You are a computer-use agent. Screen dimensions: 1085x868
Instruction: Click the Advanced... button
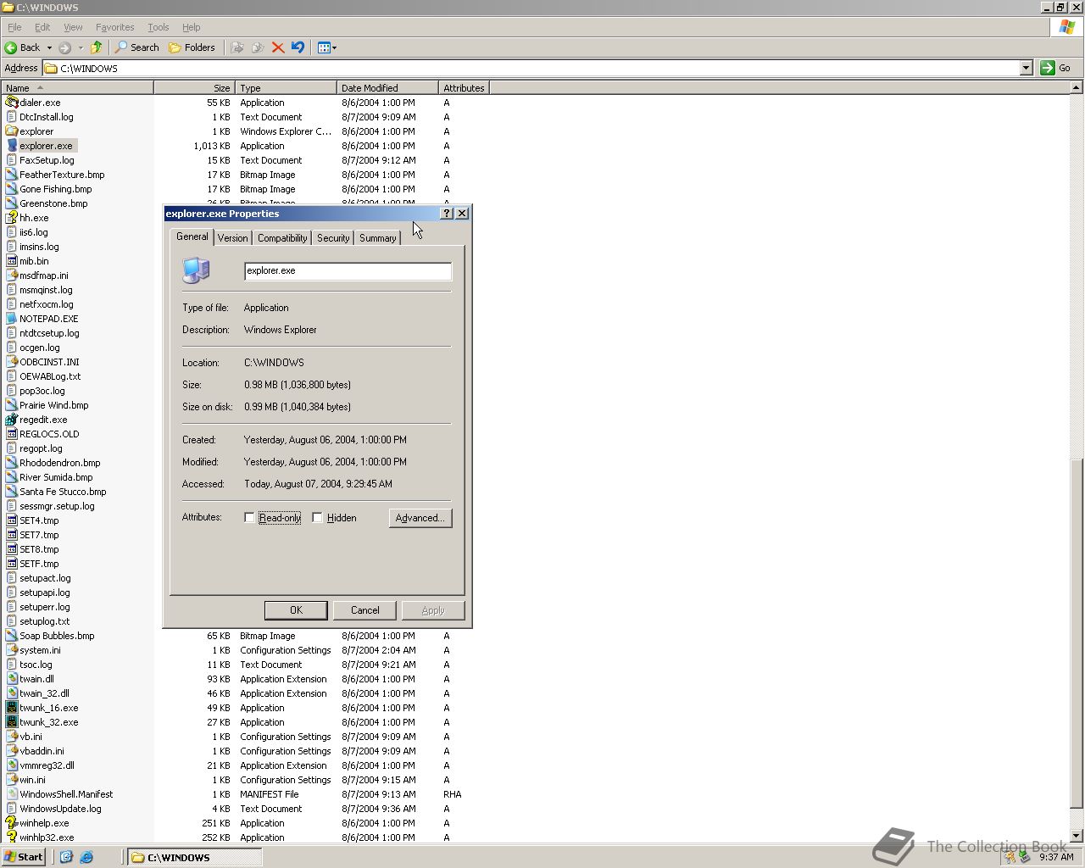pyautogui.click(x=420, y=518)
